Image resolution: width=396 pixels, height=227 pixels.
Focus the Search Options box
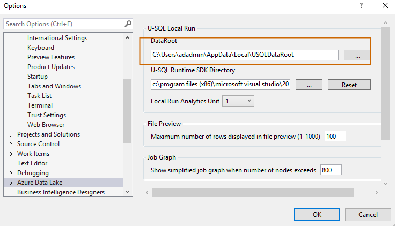(63, 24)
